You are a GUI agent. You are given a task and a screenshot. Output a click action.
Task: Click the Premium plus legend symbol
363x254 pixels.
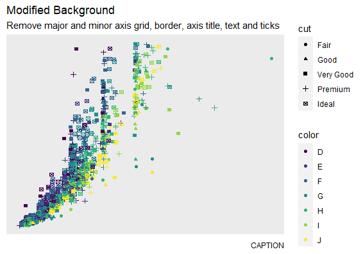(x=305, y=89)
